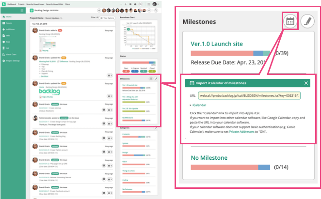
Task: Open the notifications bell icon
Action: click(135, 4)
